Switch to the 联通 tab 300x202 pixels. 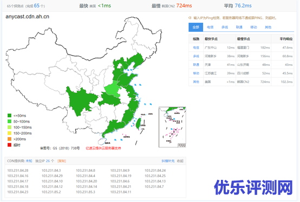click(239, 28)
